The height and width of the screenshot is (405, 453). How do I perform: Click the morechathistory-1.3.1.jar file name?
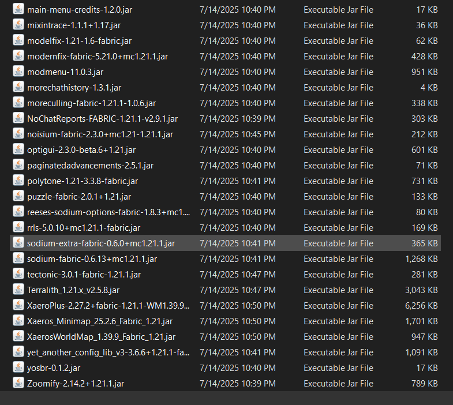pyautogui.click(x=74, y=88)
